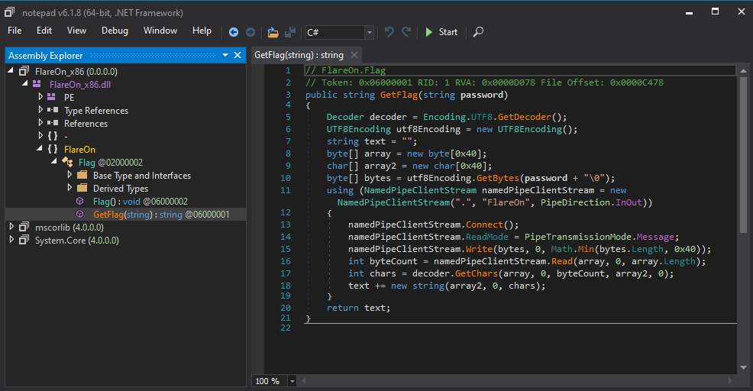Screen dimensions: 753x391
Task: Click NamedPipeClientStream type on line 11
Action: [x=420, y=190]
